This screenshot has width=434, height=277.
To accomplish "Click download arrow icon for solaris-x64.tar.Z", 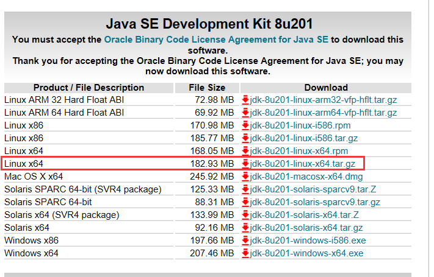I will coord(245,215).
